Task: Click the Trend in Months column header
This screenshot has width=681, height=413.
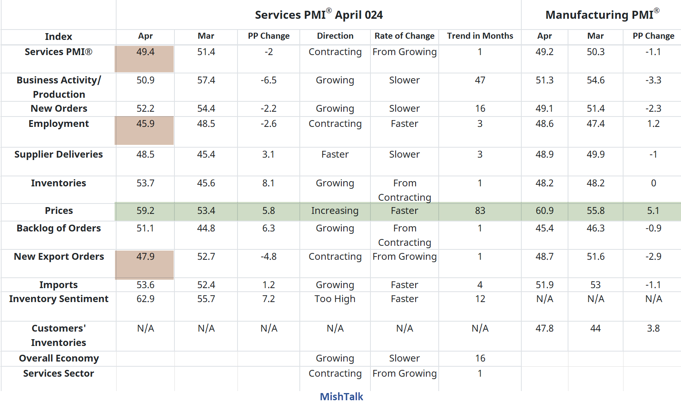Action: click(x=479, y=36)
